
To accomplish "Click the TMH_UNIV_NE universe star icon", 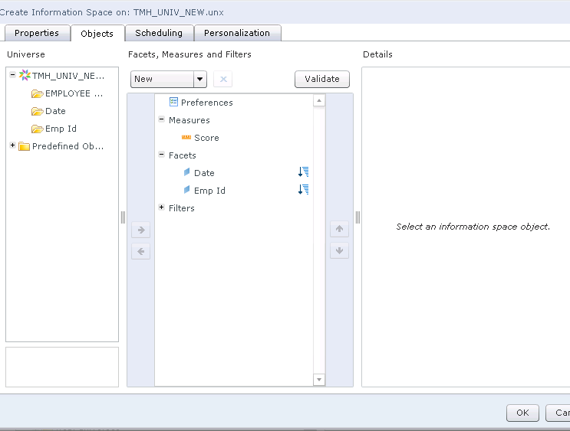I will tap(25, 75).
